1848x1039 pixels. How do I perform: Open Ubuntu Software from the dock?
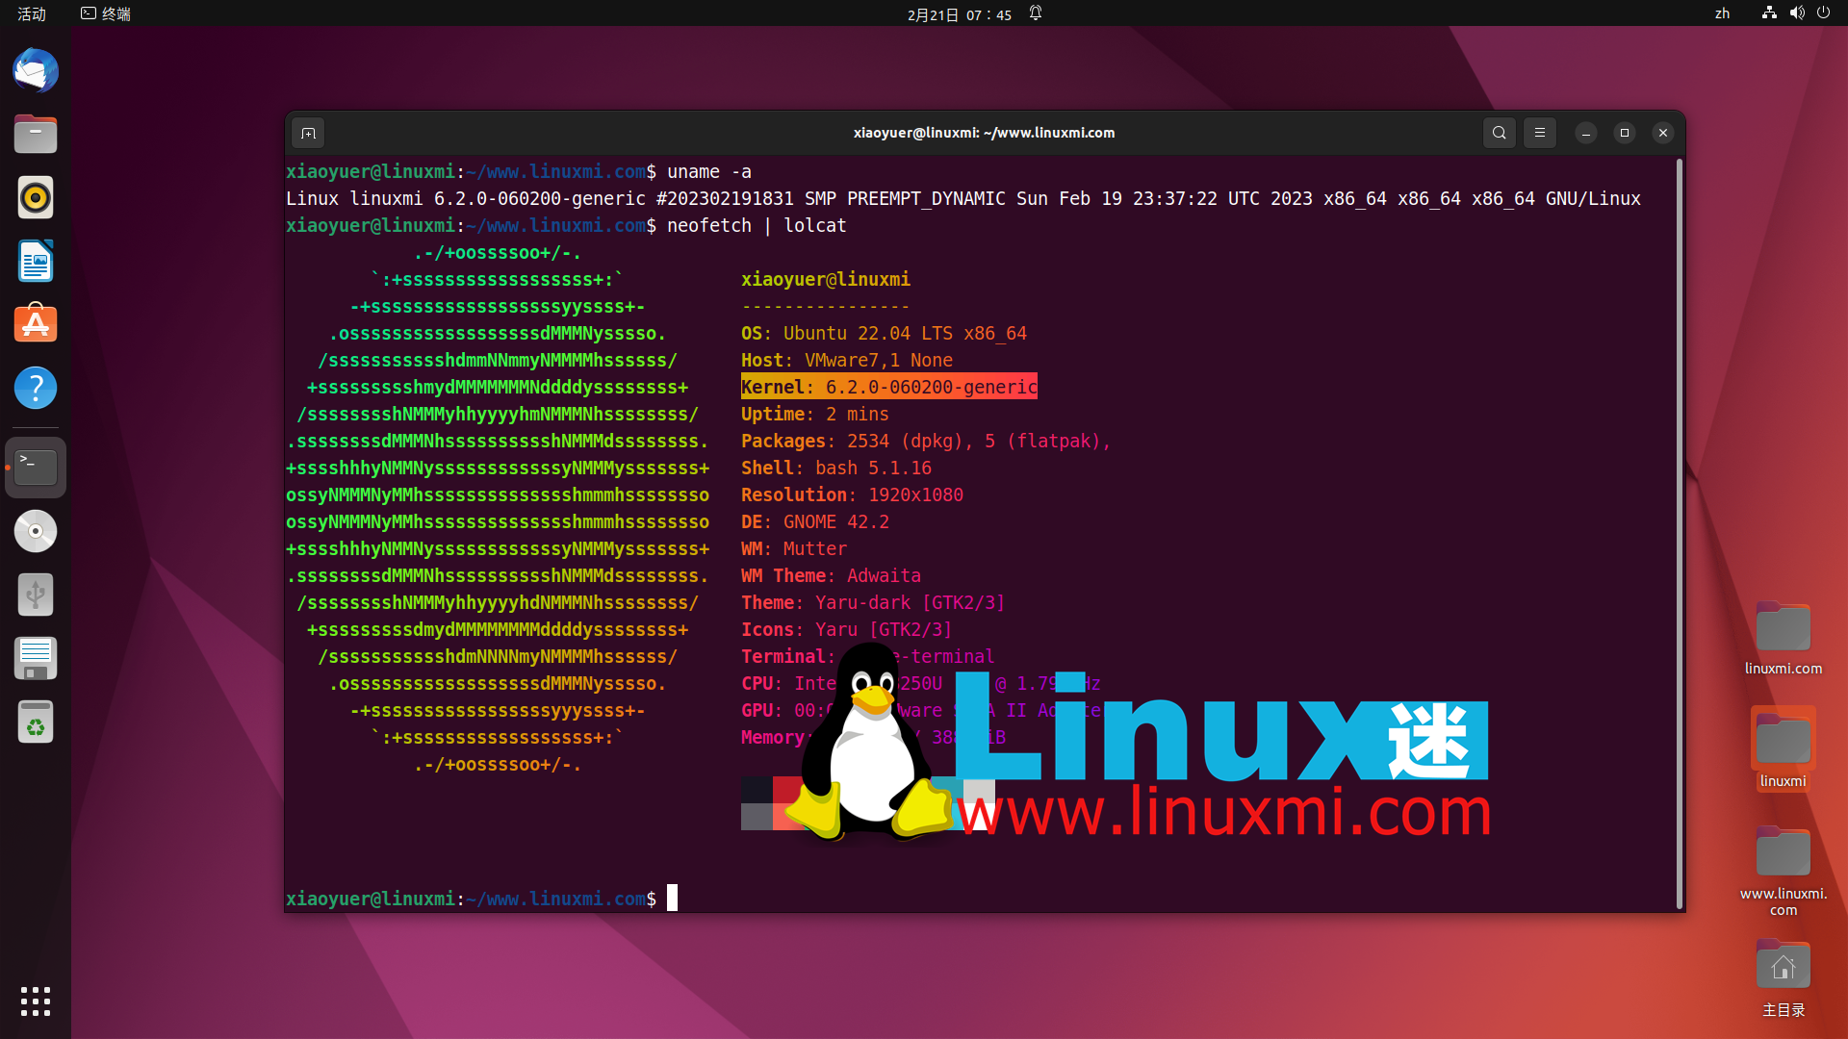(x=35, y=324)
